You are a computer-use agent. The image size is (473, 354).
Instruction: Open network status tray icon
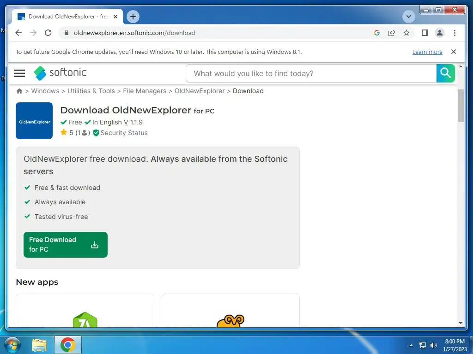click(x=423, y=345)
